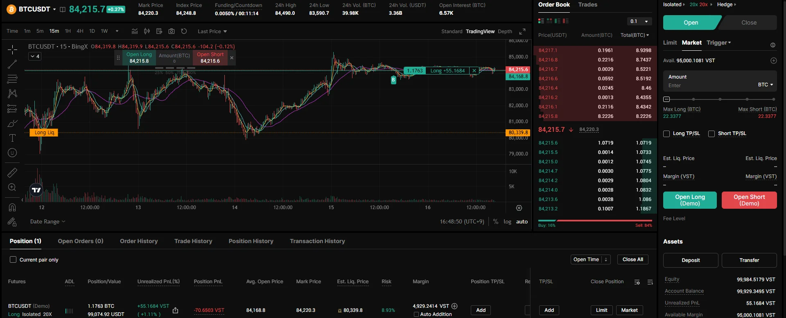Open the order book precision 0.1 dropdown
Image resolution: width=786 pixels, height=318 pixels.
coord(639,21)
